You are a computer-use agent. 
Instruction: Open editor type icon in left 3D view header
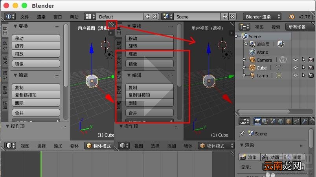point(11,146)
